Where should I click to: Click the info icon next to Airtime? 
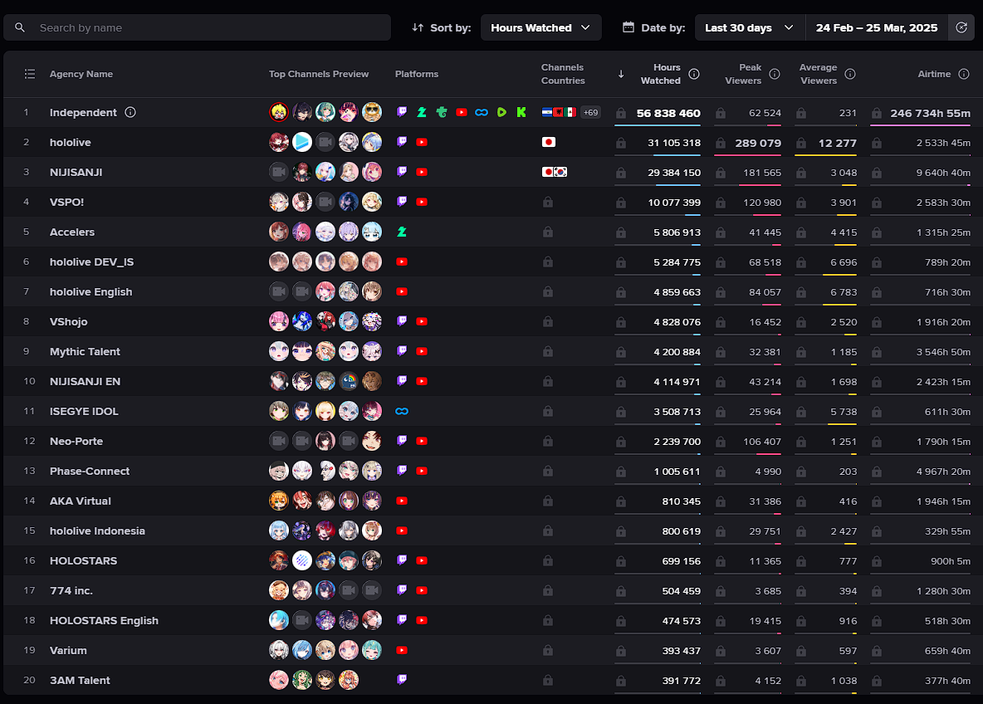click(x=964, y=74)
